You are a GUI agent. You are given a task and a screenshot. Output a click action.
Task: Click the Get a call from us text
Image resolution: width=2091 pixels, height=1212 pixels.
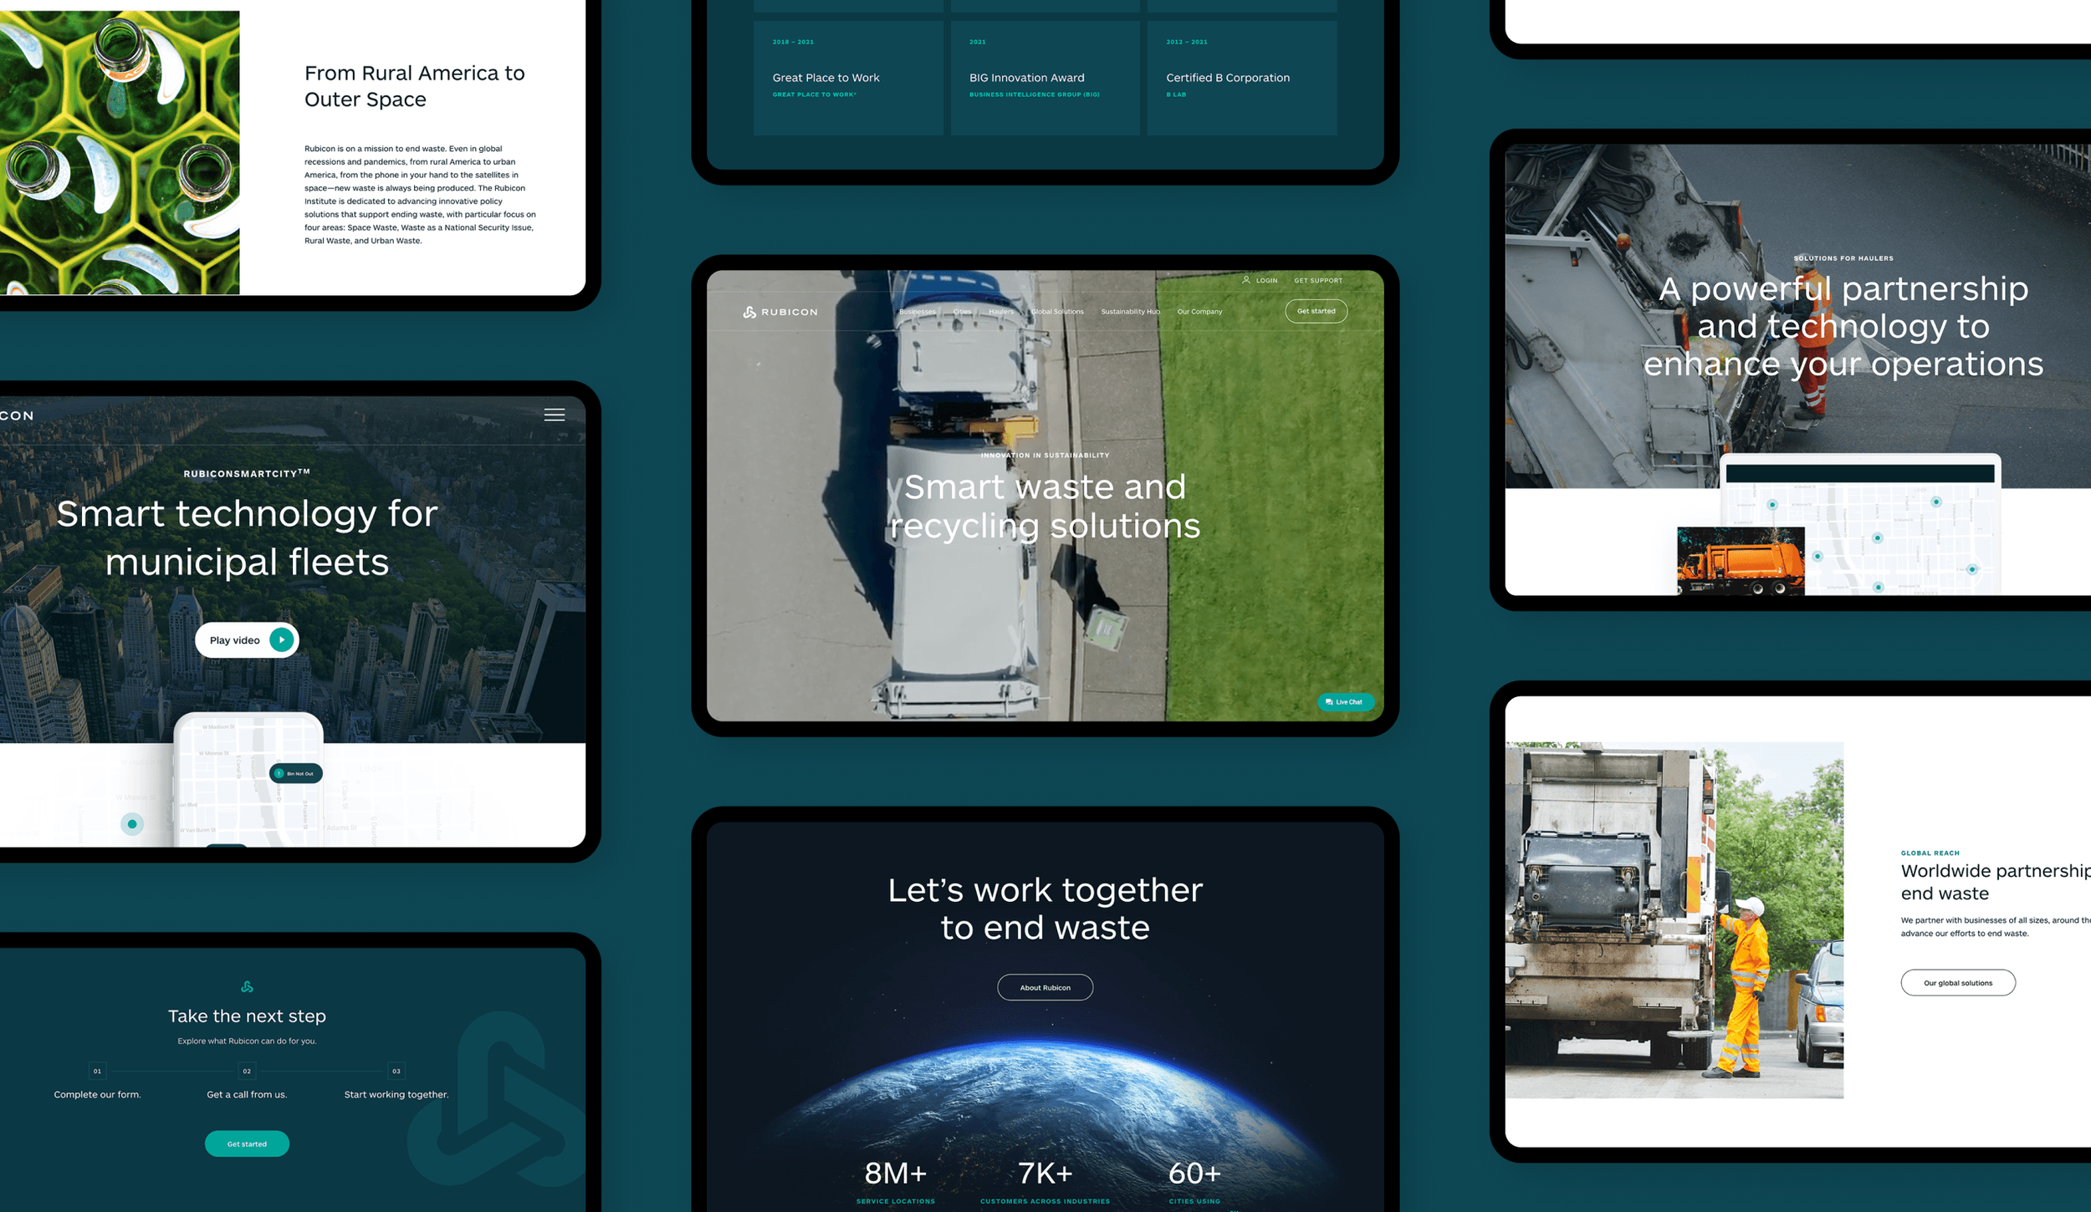point(247,1095)
